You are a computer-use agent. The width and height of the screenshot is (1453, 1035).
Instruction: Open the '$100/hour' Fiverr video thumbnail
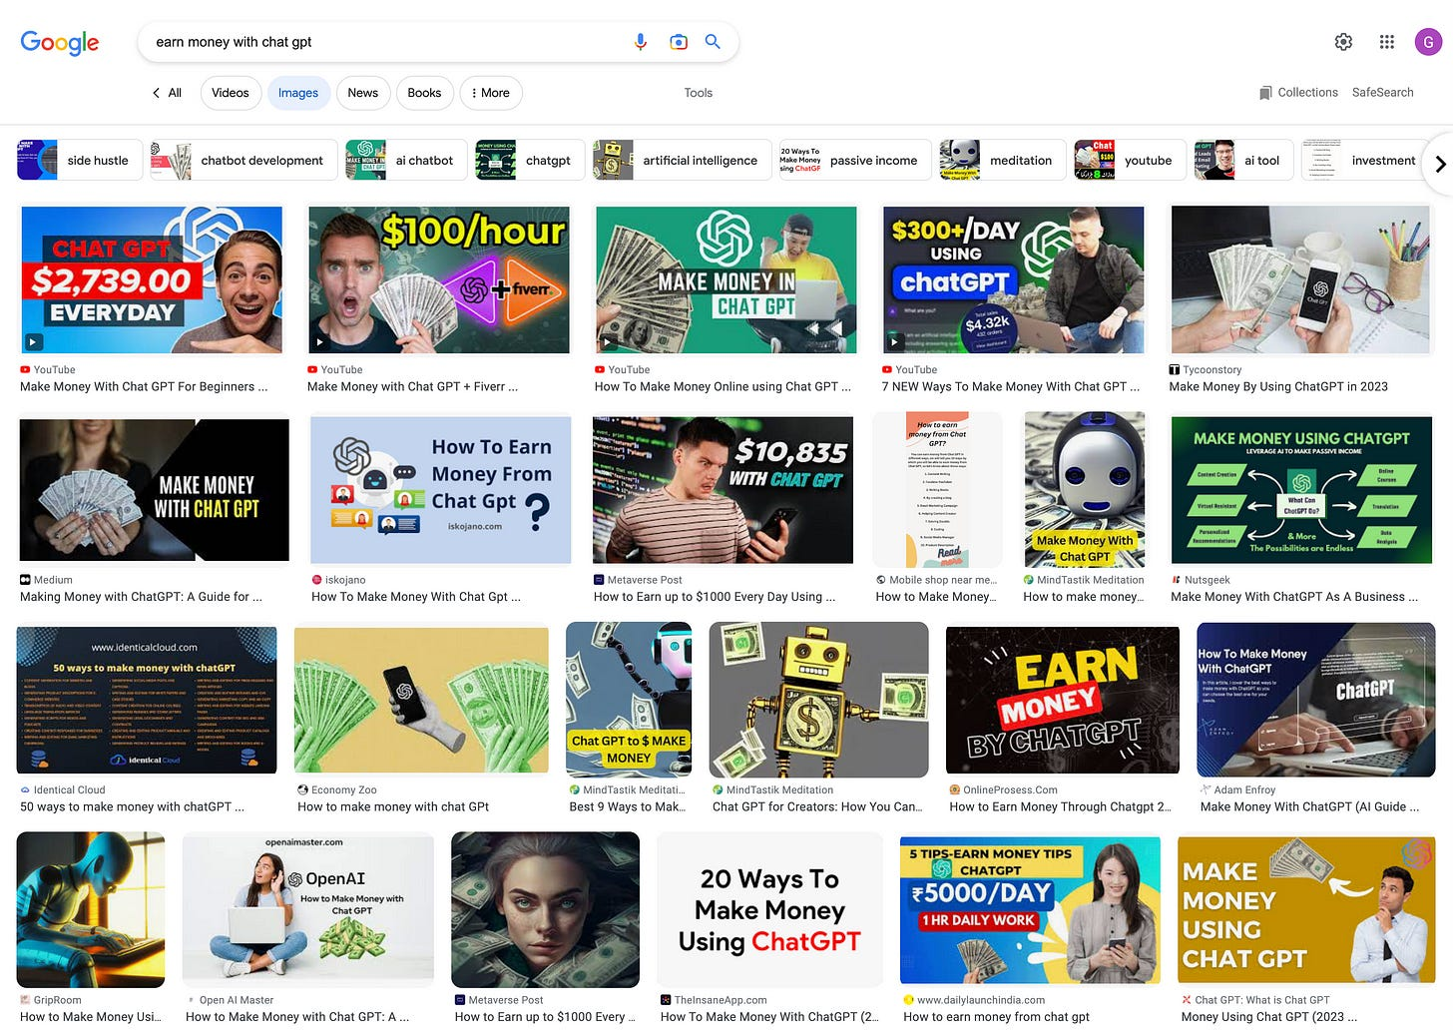coord(439,279)
